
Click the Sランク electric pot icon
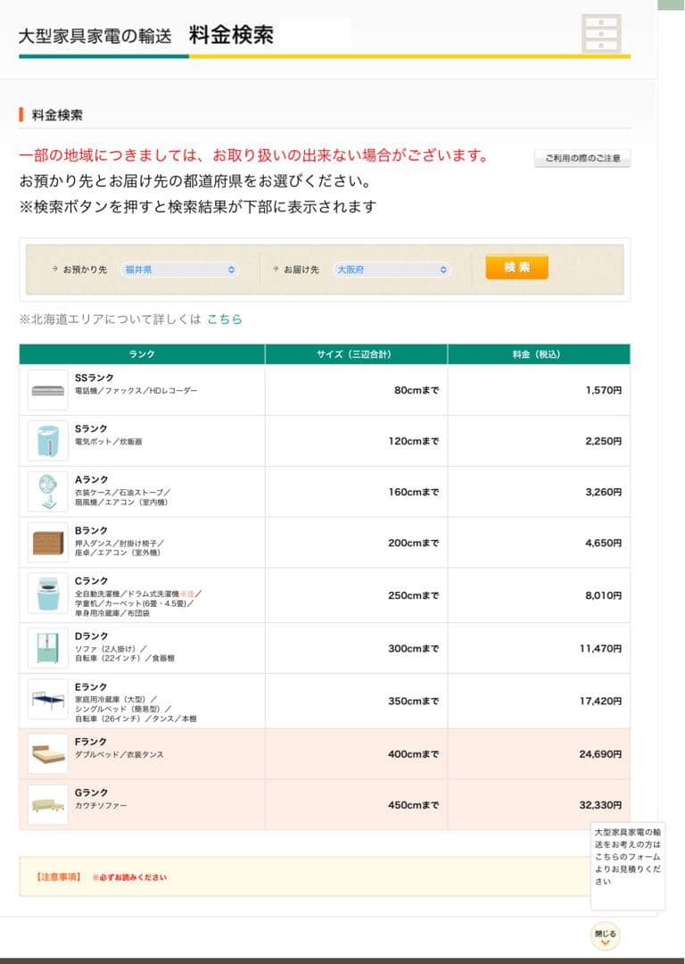click(x=47, y=439)
